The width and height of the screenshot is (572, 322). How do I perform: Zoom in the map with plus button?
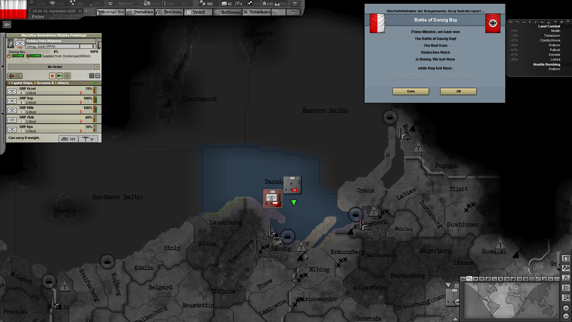566,308
